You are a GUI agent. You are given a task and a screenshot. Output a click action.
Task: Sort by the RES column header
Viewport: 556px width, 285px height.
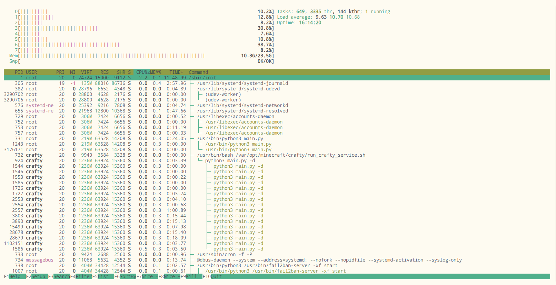point(105,72)
